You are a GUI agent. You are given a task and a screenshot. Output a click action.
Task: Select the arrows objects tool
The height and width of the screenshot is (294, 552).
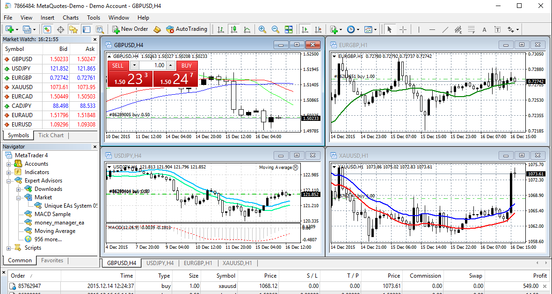[x=510, y=29]
